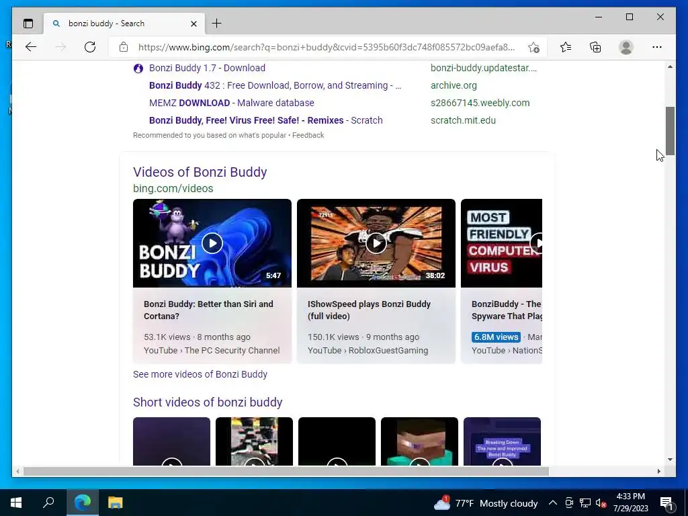Click the scroll up arrow
The height and width of the screenshot is (516, 688).
(x=670, y=67)
